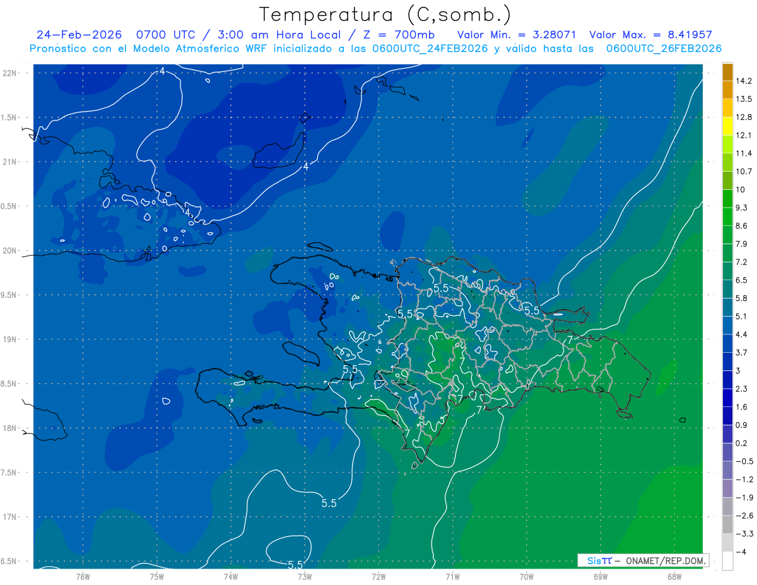Click the 3.7 legend value
The width and height of the screenshot is (757, 585).
coord(741,353)
